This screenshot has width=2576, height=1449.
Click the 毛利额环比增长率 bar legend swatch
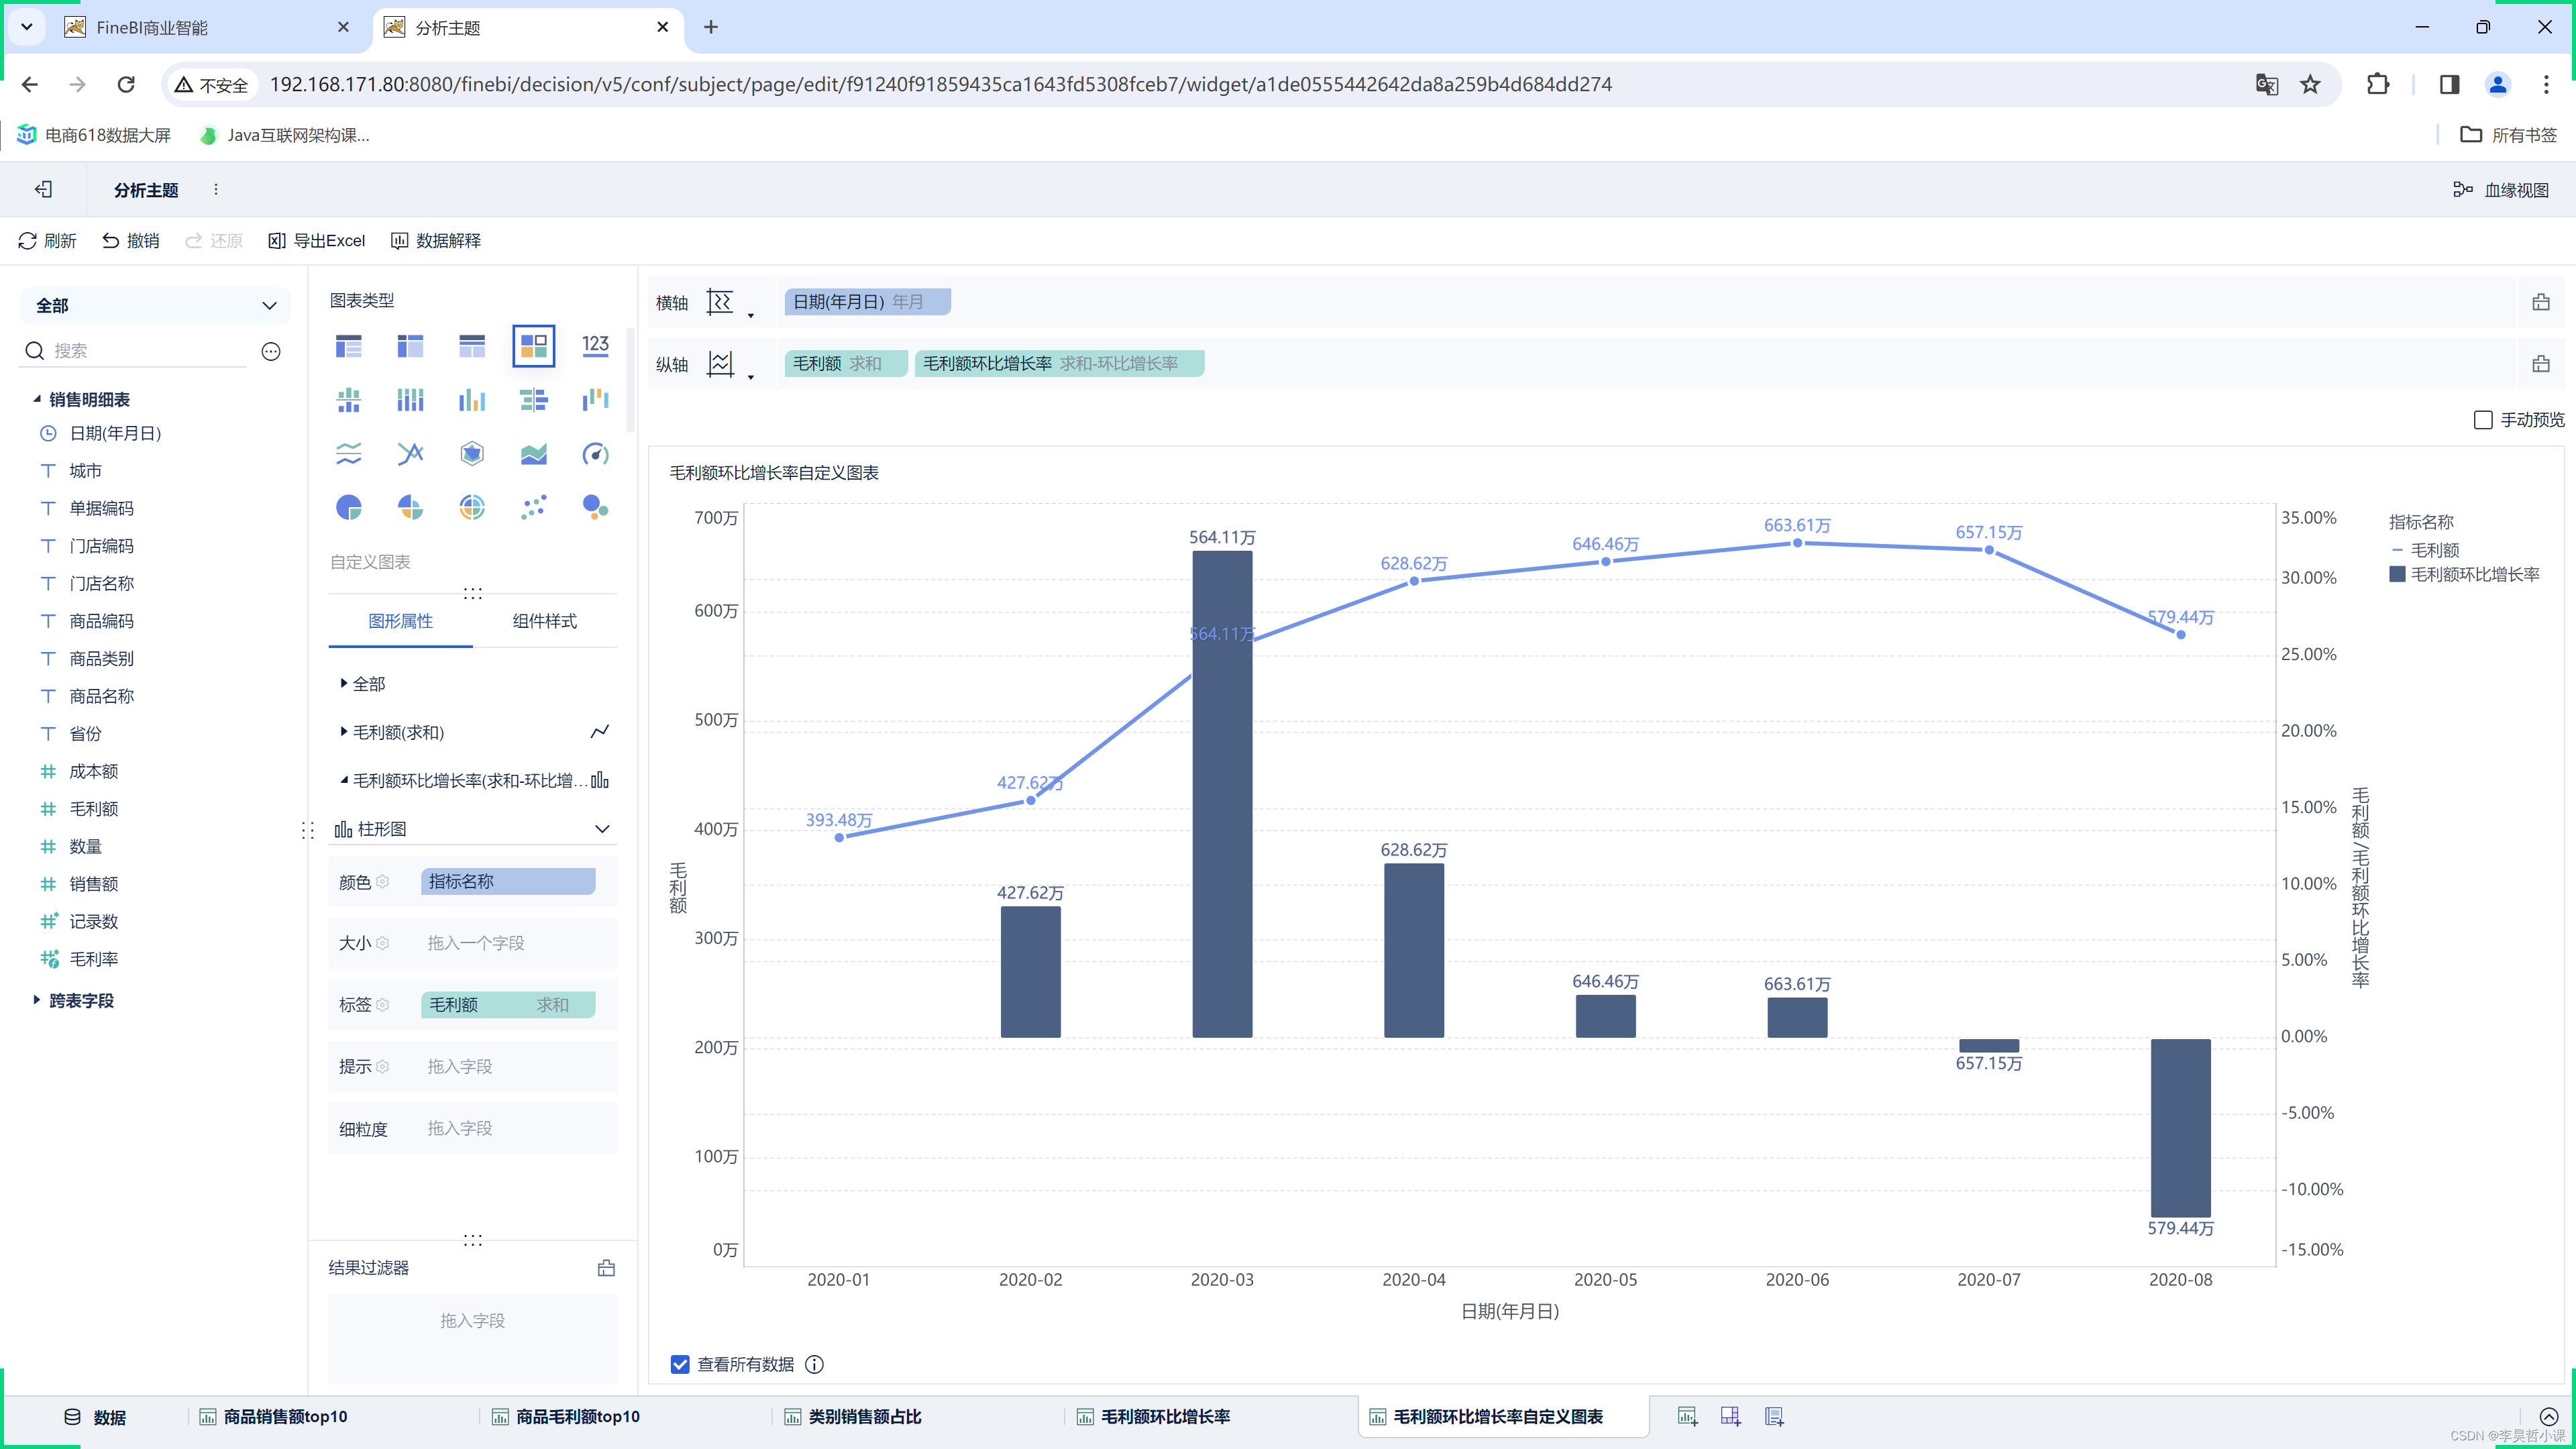2397,574
